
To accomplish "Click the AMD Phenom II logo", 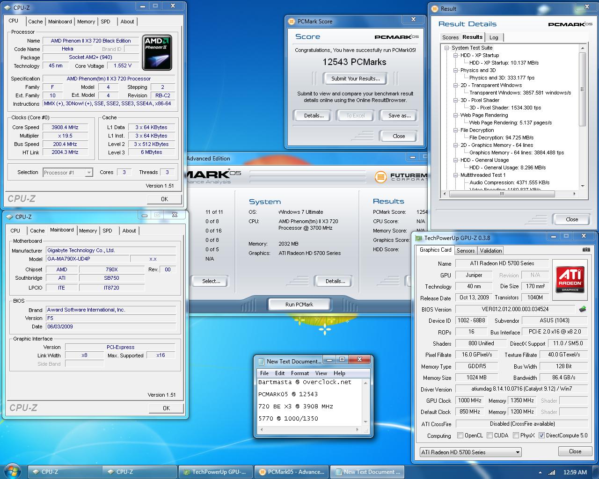I will pos(157,52).
